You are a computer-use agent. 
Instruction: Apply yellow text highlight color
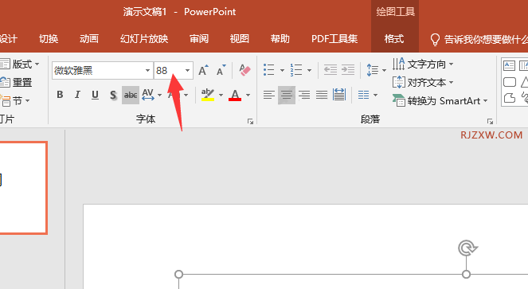tap(208, 95)
